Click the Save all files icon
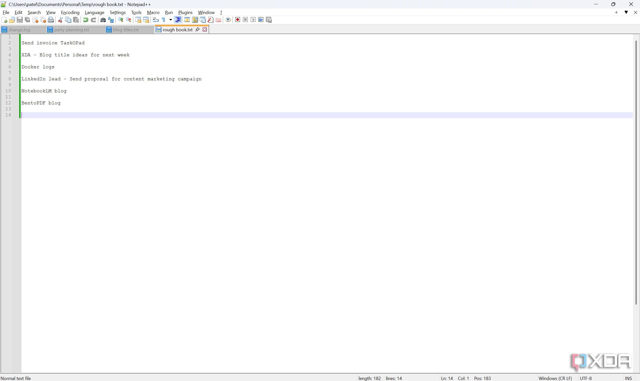 tap(28, 20)
